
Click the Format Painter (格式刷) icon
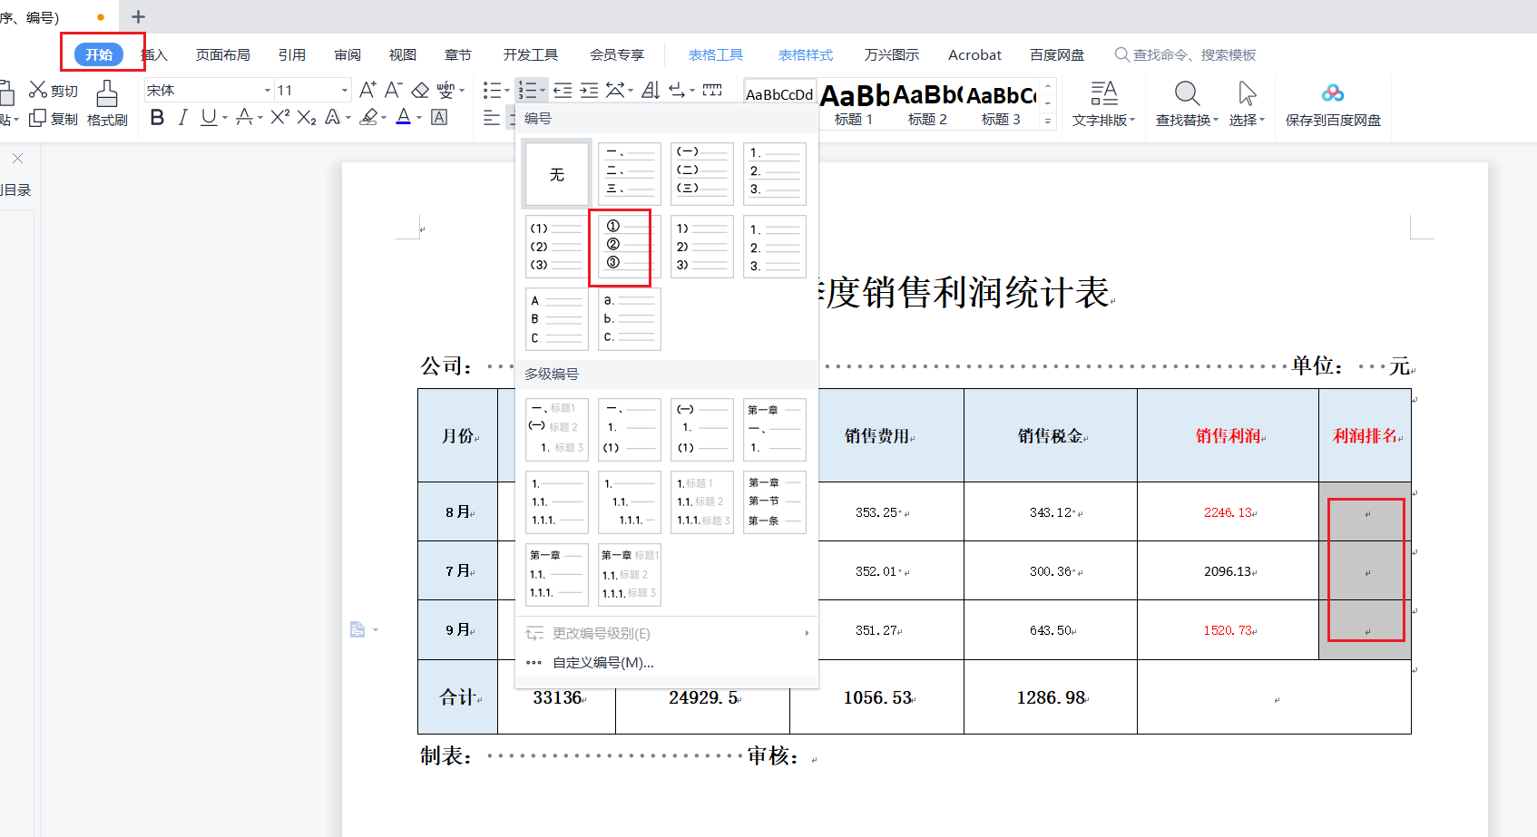tap(107, 104)
